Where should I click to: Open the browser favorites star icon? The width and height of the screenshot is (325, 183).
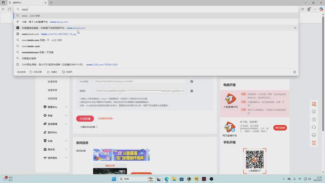pyautogui.click(x=303, y=9)
